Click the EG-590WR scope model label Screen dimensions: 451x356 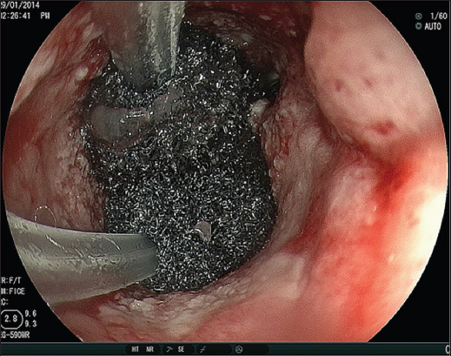[15, 335]
